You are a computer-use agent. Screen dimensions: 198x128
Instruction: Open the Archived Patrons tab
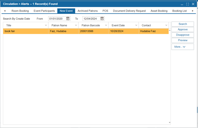coord(88,11)
